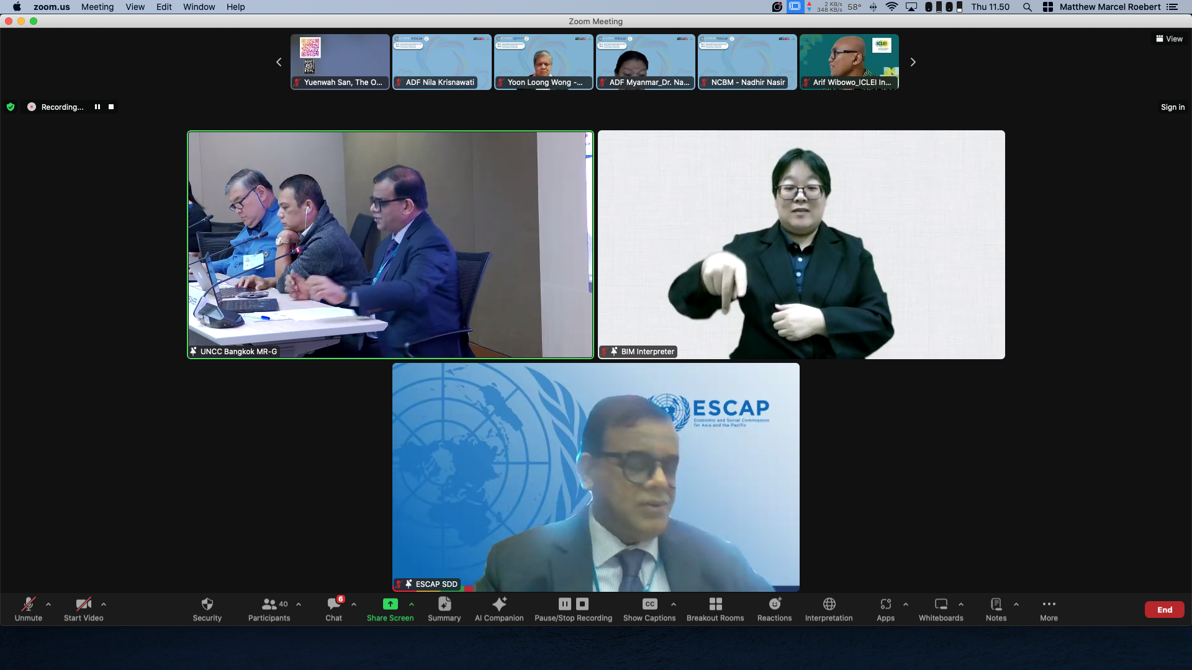Viewport: 1192px width, 670px height.
Task: Start Video camera toggle
Action: pos(83,609)
